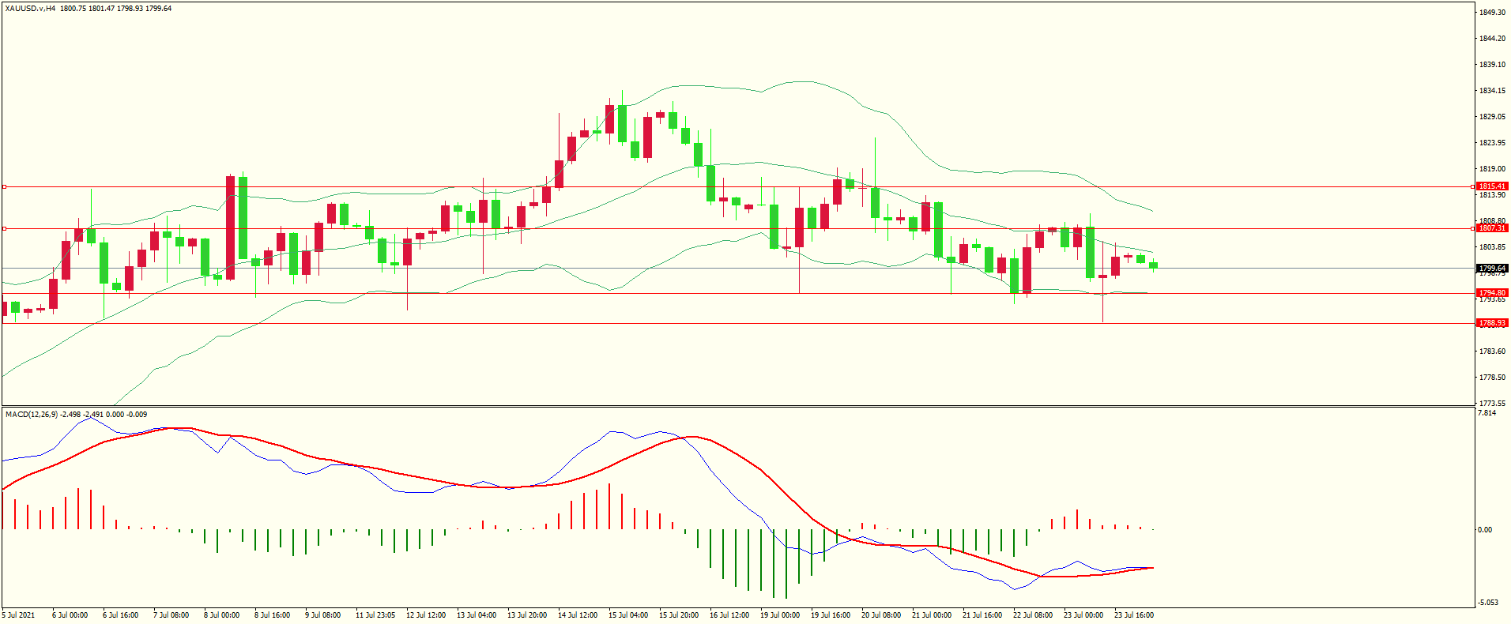The width and height of the screenshot is (1511, 624).
Task: Select the MACD(12,26,9) indicator label
Action: click(x=32, y=415)
